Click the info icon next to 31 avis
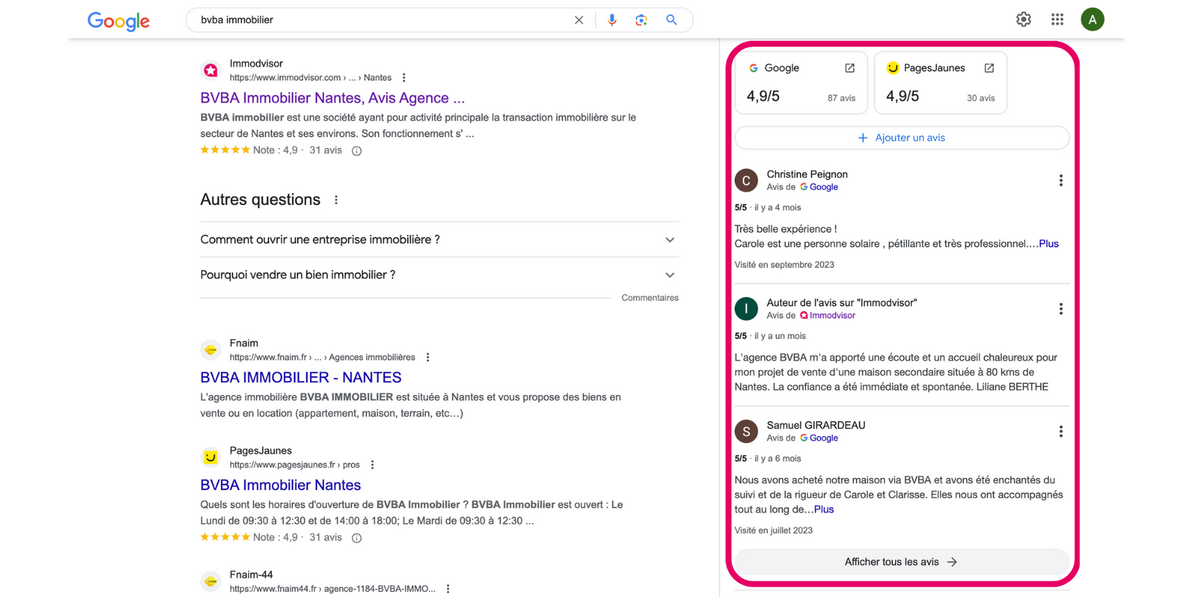This screenshot has height=597, width=1194. pyautogui.click(x=356, y=151)
